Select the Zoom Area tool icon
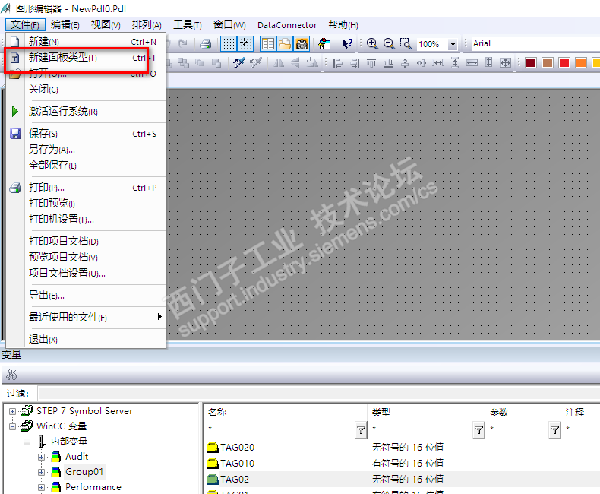Image resolution: width=600 pixels, height=494 pixels. (x=406, y=43)
